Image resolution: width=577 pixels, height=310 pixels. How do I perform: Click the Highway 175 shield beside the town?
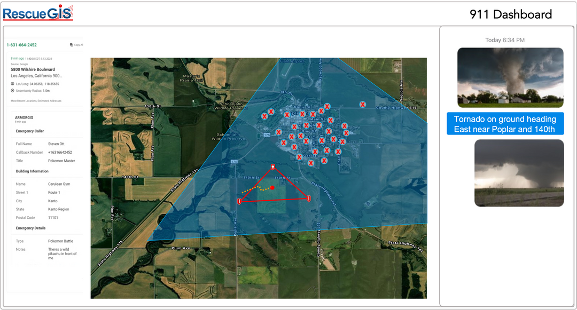point(267,136)
